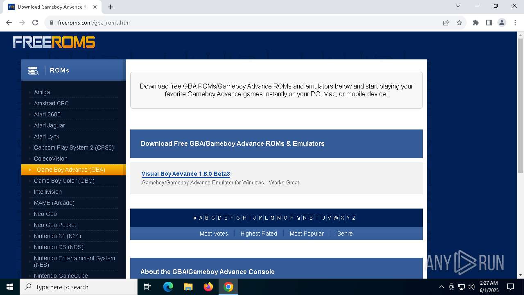This screenshot has height=295, width=524.
Task: Open MAME (Arcade) ROMs section
Action: point(54,203)
